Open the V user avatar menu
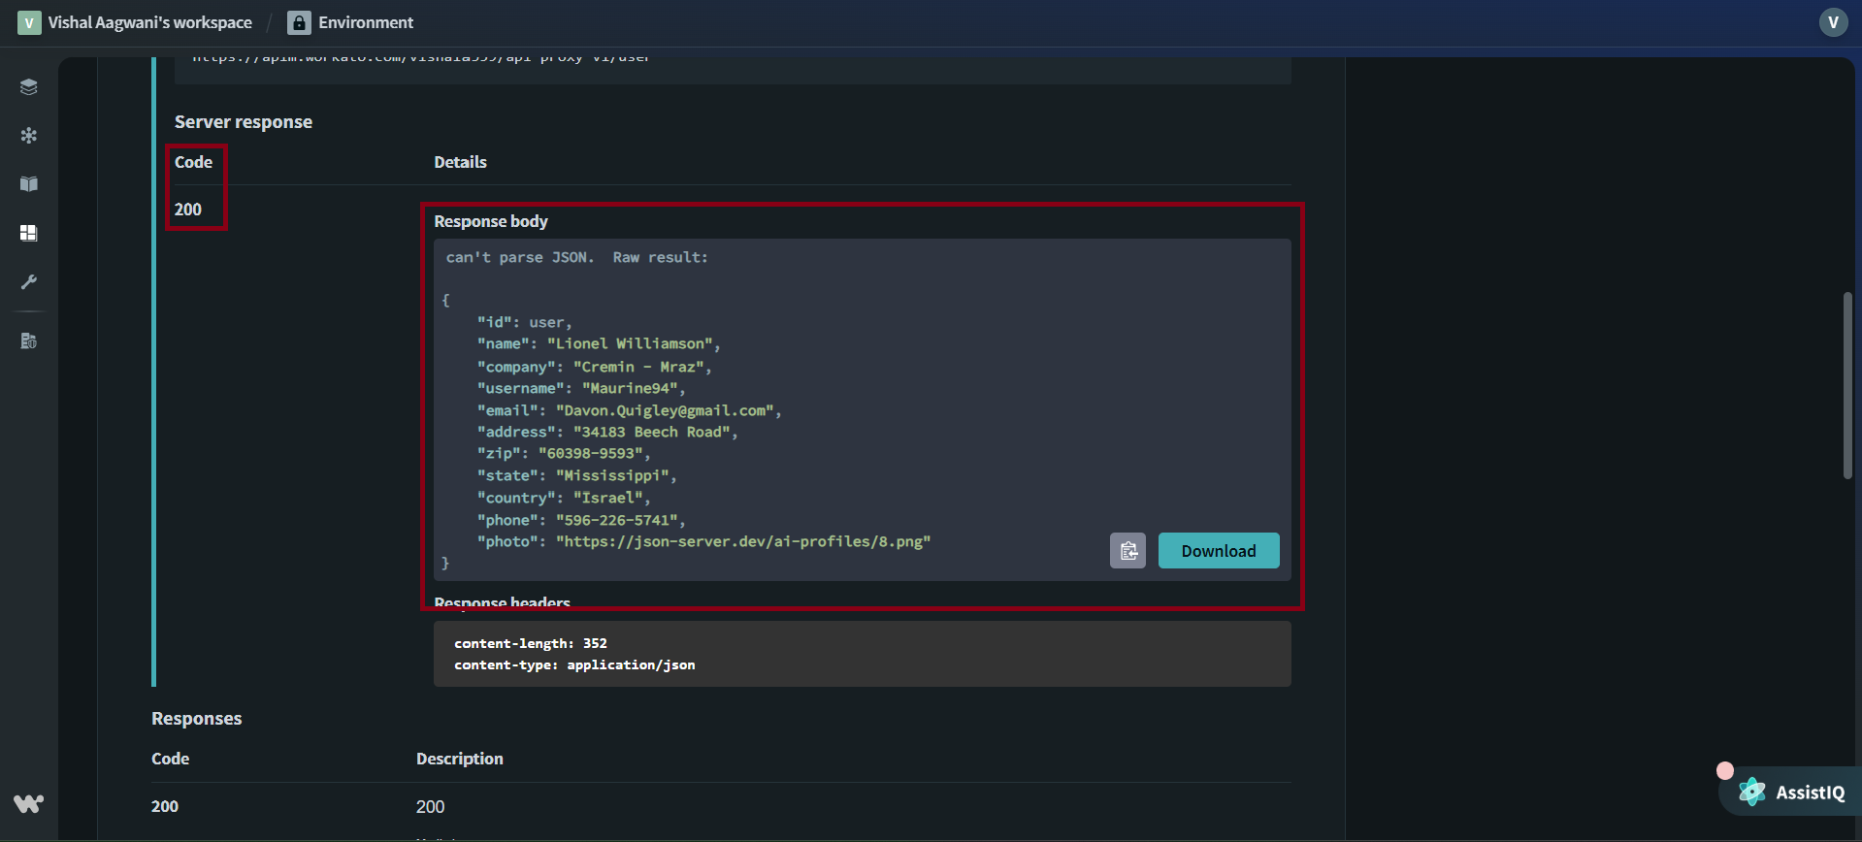The image size is (1862, 842). (1833, 22)
